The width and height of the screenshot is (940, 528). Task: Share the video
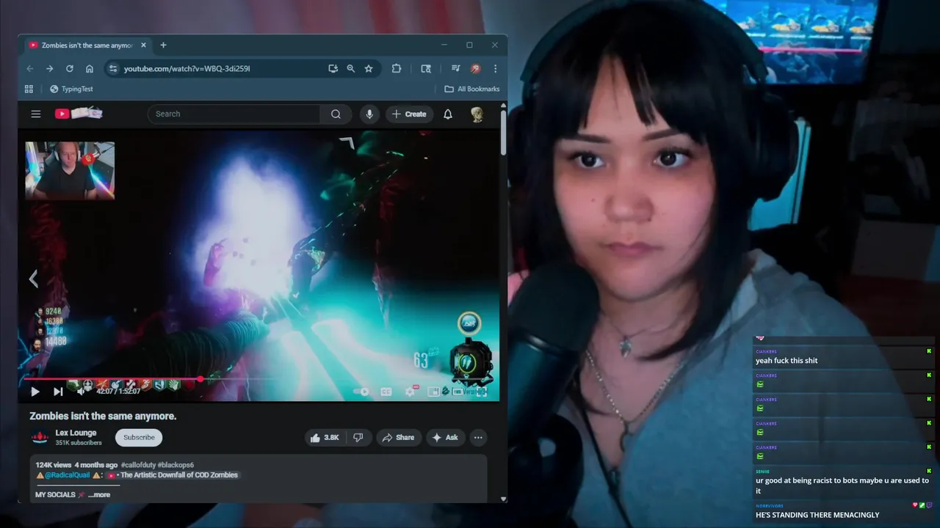point(399,438)
